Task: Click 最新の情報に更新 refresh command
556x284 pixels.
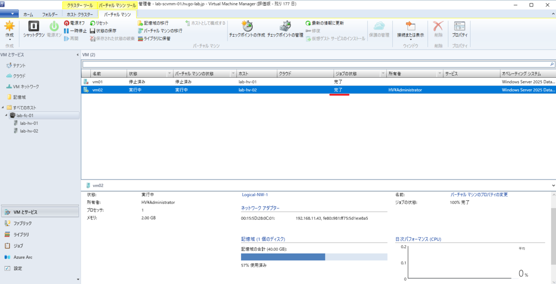Action: (x=325, y=23)
